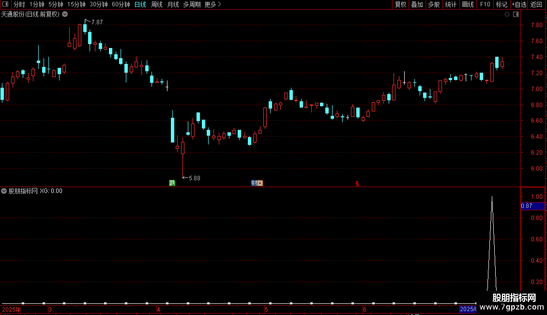Image resolution: width=547 pixels, height=315 pixels.
Task: Click the highlighted 2025 date box on axis
Action: tap(468, 309)
